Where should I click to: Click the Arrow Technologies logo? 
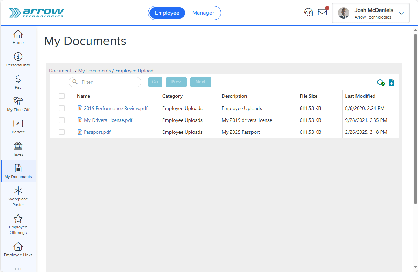click(37, 13)
